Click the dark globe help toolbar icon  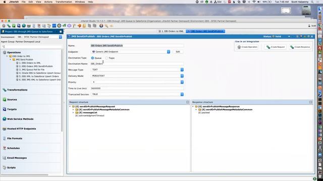(x=101, y=26)
